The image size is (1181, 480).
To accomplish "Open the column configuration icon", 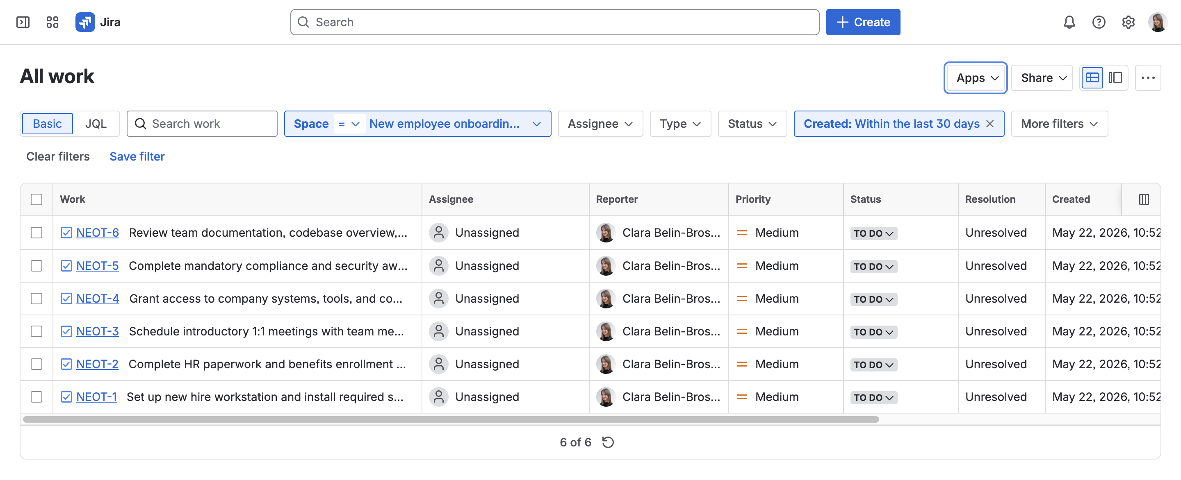I will [x=1143, y=199].
